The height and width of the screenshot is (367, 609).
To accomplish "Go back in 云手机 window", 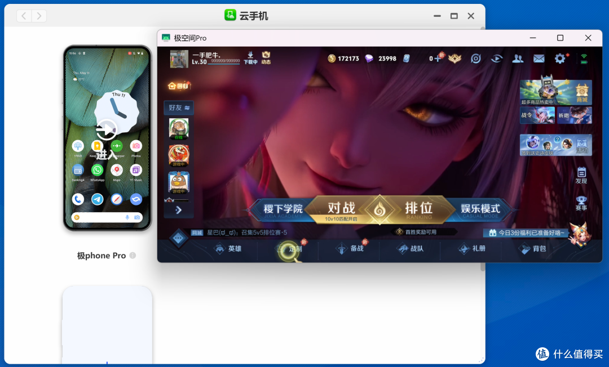I will [x=24, y=16].
